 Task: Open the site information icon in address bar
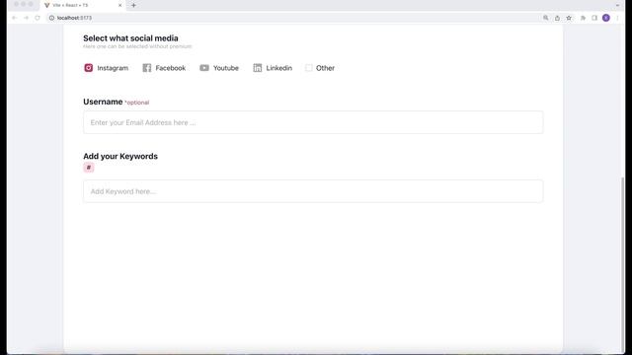click(51, 18)
